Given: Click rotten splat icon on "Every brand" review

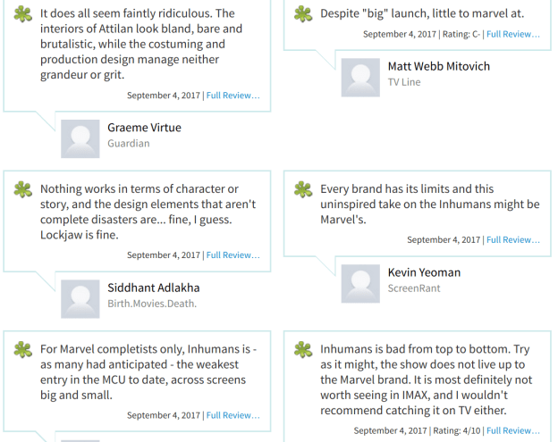Looking at the screenshot, I should [x=303, y=190].
